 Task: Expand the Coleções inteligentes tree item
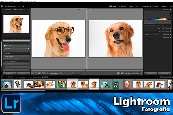tap(5, 59)
